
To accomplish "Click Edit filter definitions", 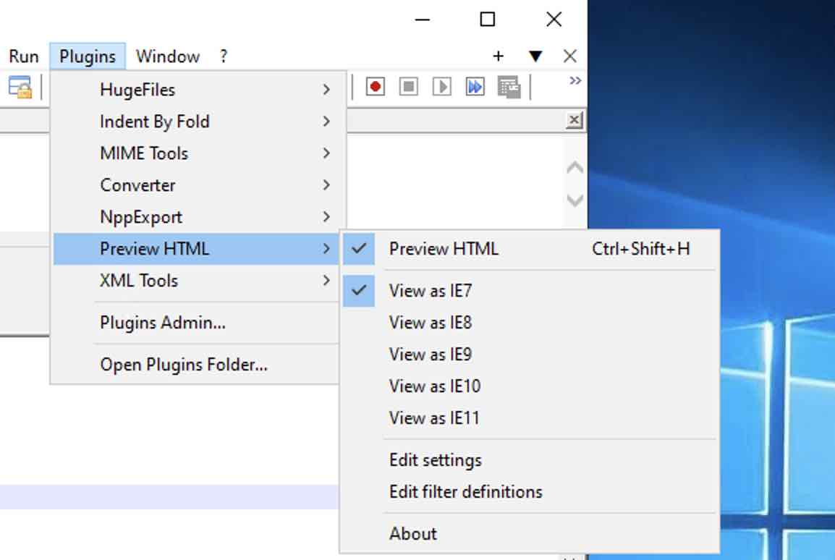I will [465, 491].
